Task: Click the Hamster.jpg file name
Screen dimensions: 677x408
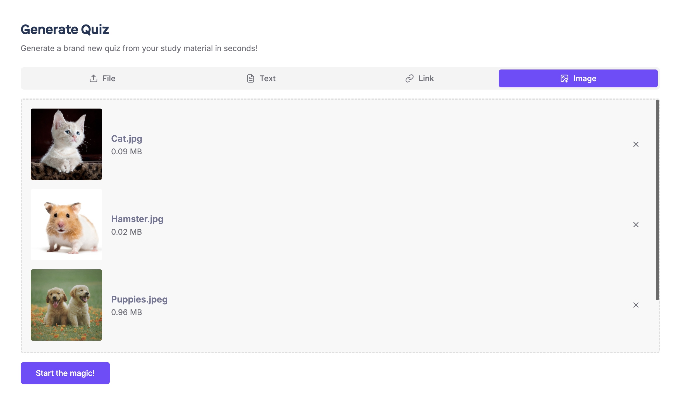Action: [137, 219]
